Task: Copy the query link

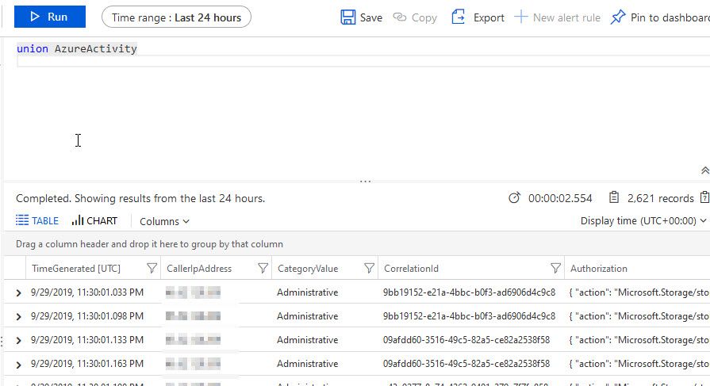Action: (415, 17)
